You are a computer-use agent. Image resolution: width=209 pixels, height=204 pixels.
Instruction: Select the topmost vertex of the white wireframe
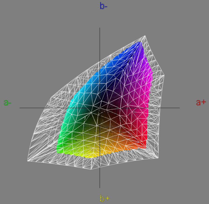coord(145,36)
